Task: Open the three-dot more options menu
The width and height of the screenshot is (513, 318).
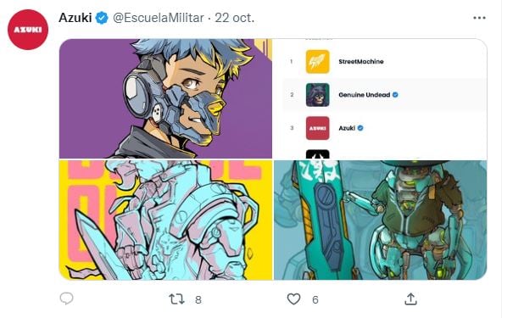Action: click(x=479, y=18)
